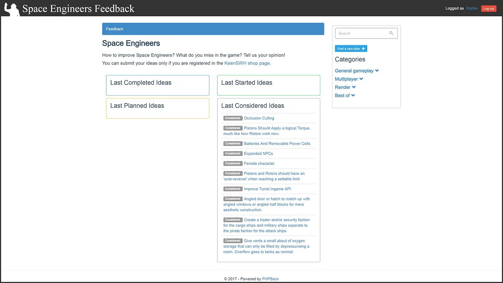Screen dimensions: 503x283
Task: Open Batteries And Removable Power Cells idea
Action: click(277, 143)
